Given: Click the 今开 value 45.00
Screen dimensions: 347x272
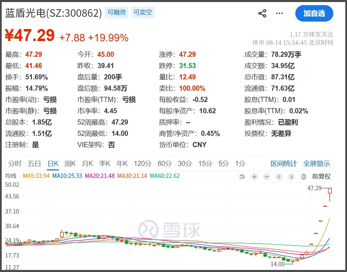Looking at the screenshot, I should click(105, 54).
